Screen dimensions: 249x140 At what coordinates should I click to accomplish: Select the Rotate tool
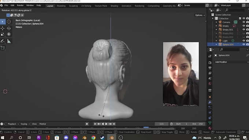9,28
